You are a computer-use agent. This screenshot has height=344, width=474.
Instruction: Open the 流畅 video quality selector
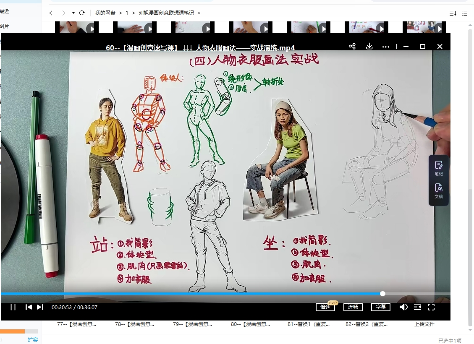[353, 307]
